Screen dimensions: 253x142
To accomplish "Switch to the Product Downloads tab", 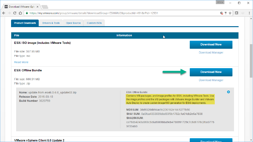I will pyautogui.click(x=25, y=23).
